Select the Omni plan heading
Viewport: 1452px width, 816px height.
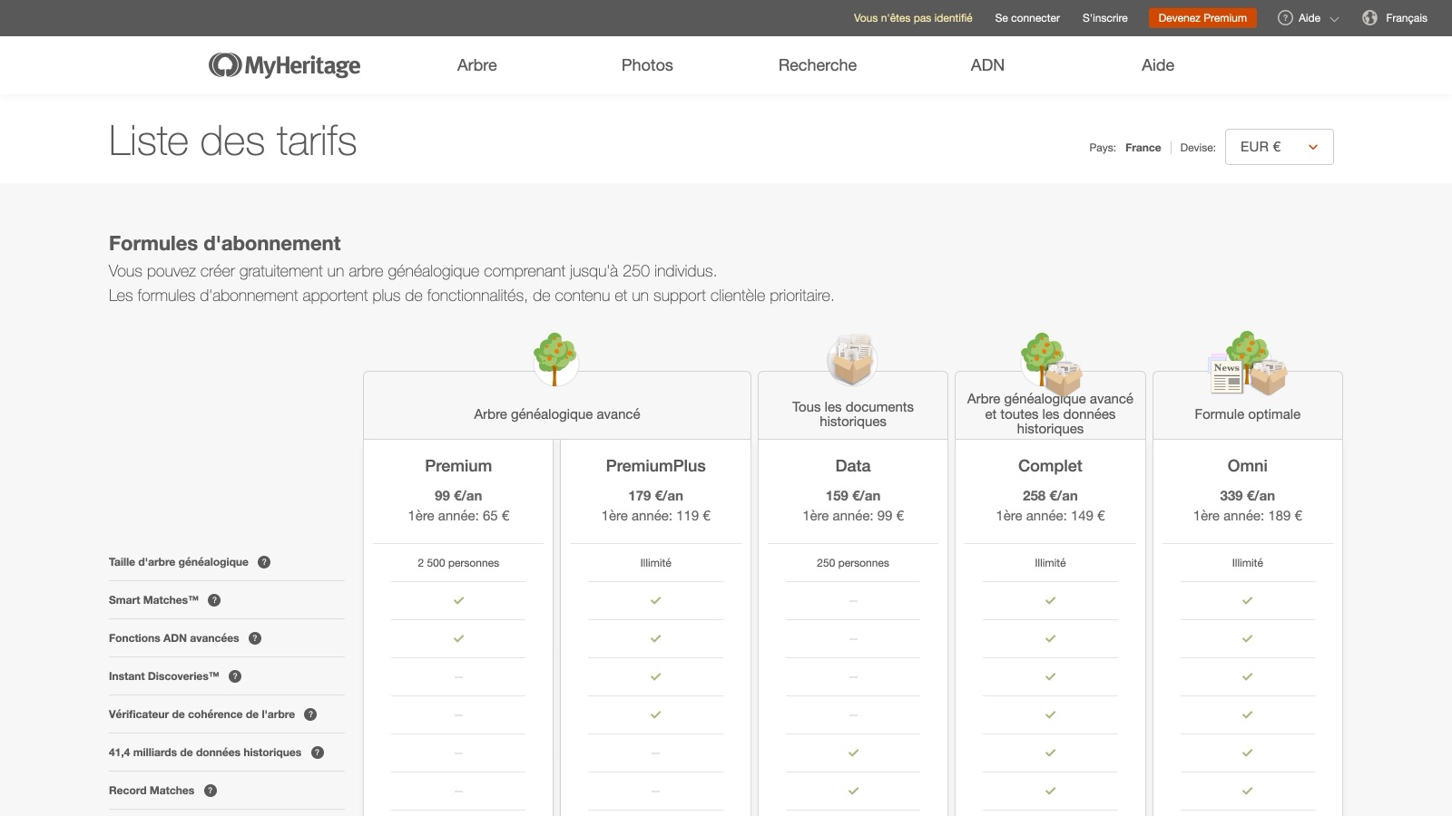pos(1247,466)
